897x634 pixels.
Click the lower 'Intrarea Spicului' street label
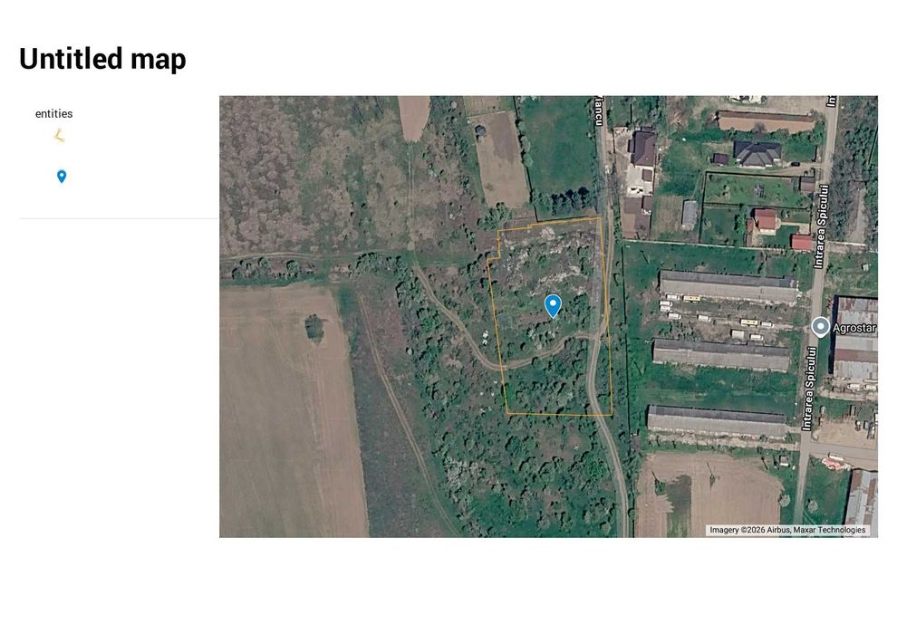[x=808, y=389]
